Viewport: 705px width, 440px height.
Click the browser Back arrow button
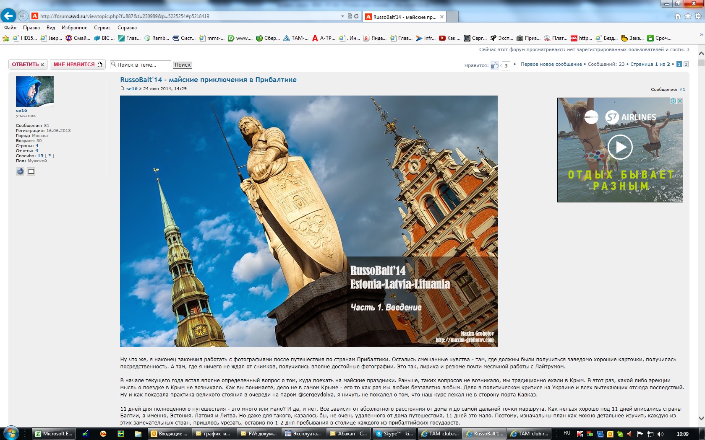pos(8,16)
